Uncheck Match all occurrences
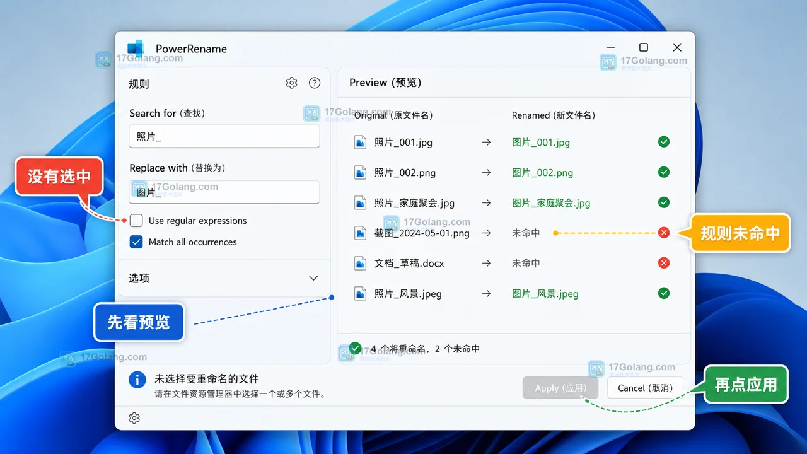This screenshot has width=807, height=454. [136, 242]
